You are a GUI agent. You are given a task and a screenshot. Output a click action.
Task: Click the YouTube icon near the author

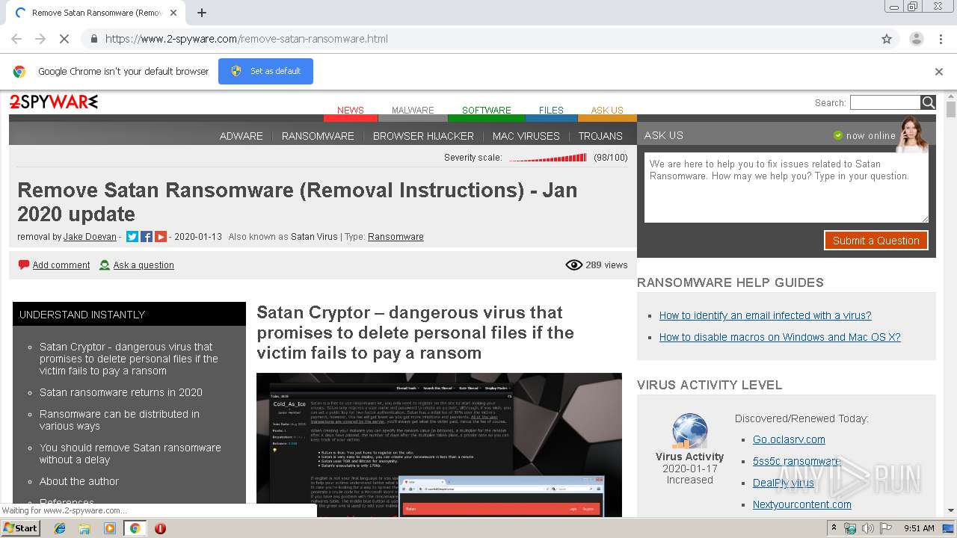pyautogui.click(x=161, y=237)
